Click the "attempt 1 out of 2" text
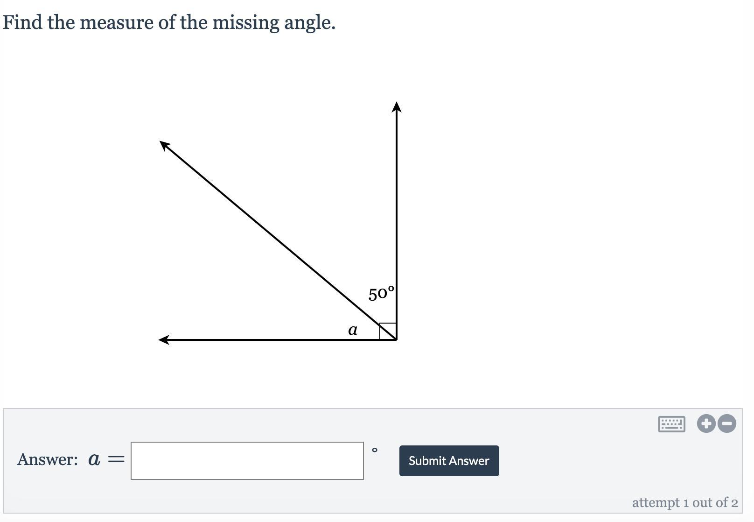This screenshot has width=754, height=522. coord(685,503)
